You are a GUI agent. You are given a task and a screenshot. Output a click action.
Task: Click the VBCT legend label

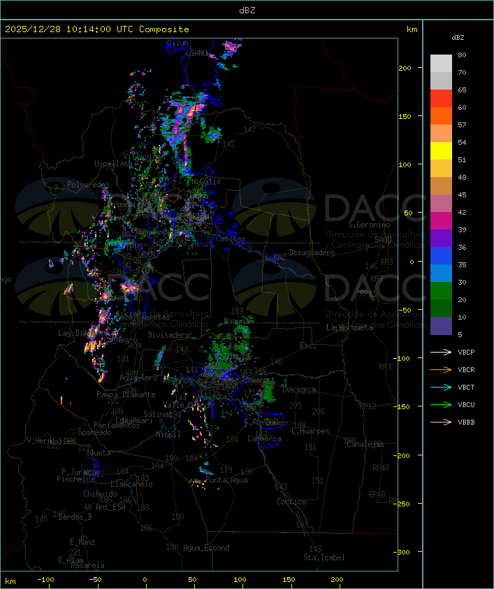pos(466,388)
